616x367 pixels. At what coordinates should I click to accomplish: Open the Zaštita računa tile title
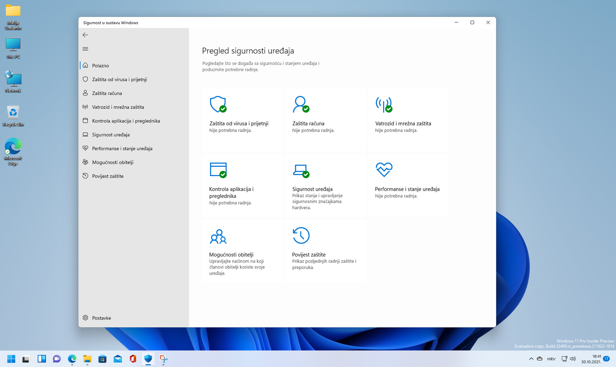[308, 123]
